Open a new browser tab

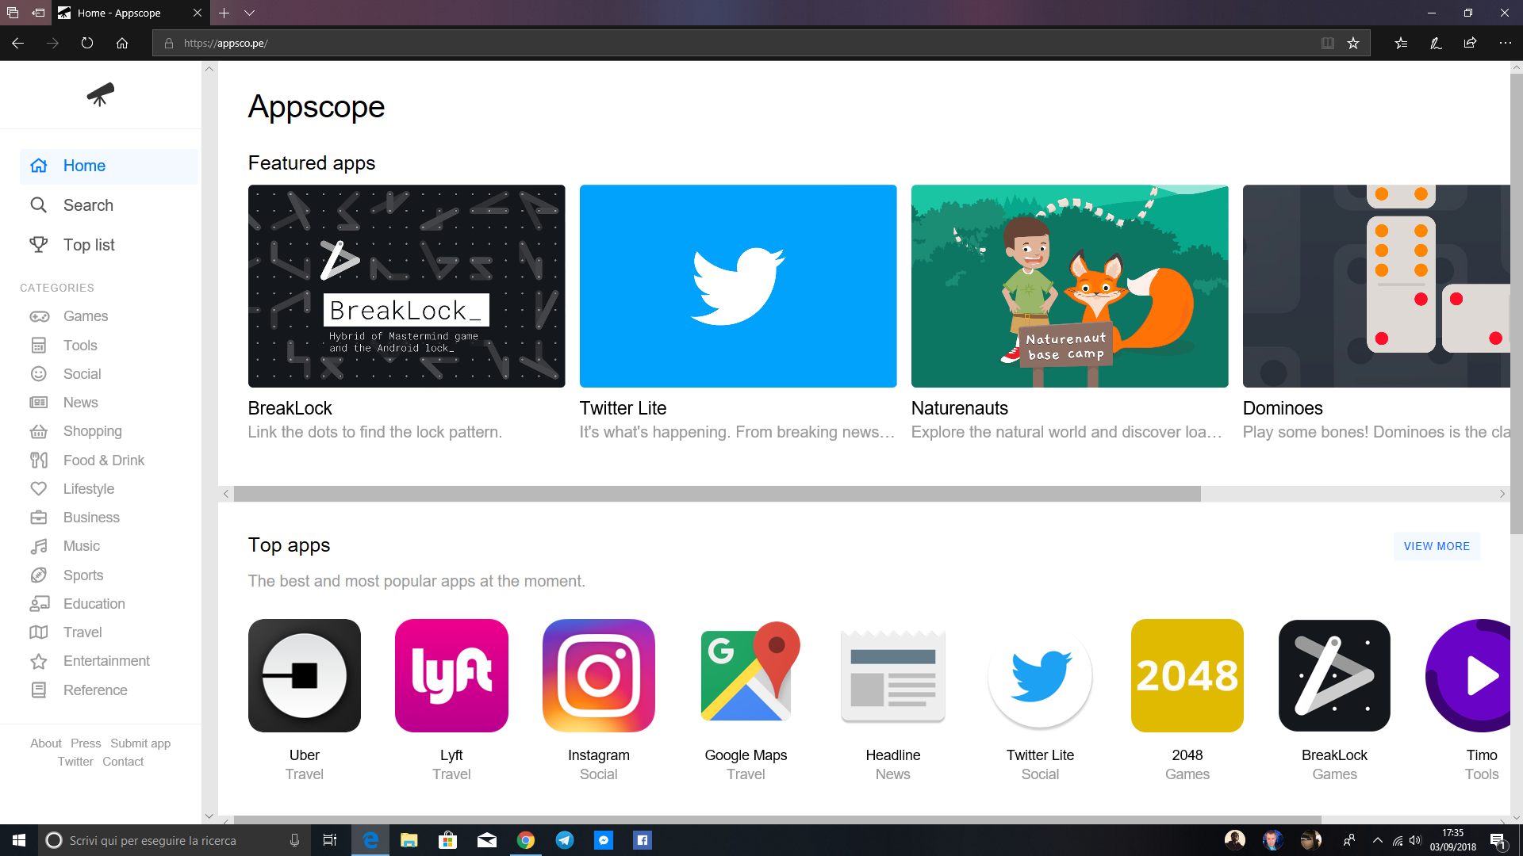coord(224,13)
